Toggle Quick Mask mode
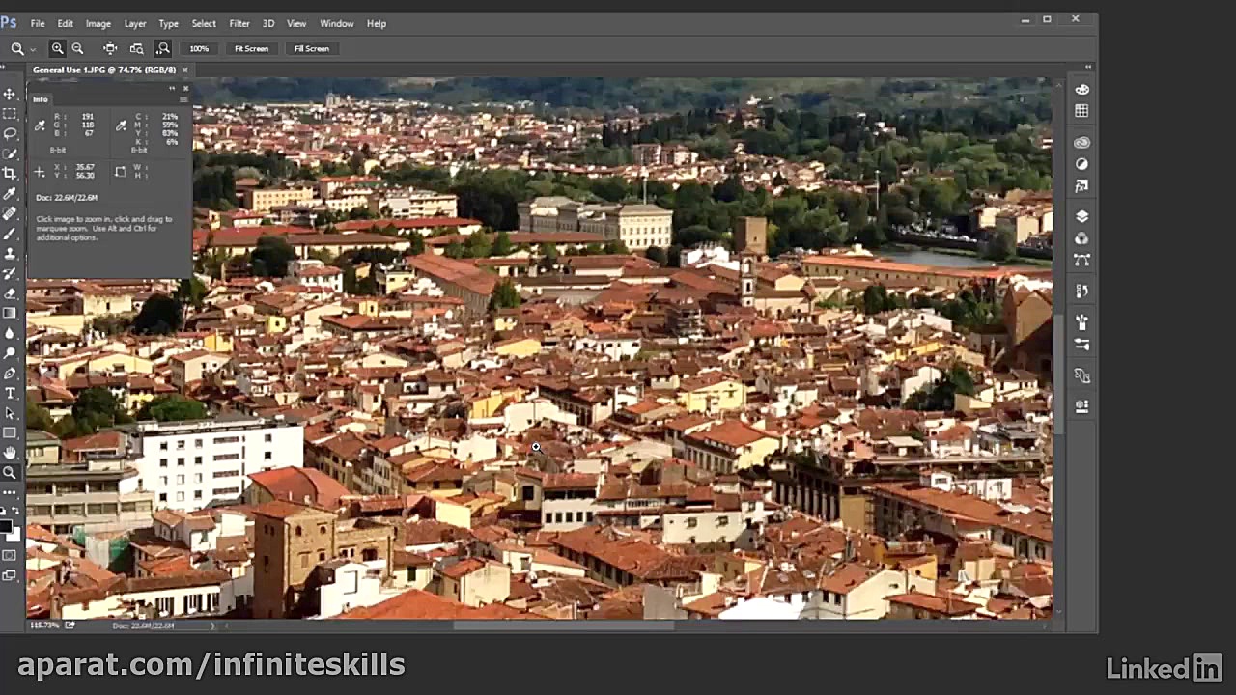This screenshot has height=695, width=1236. click(10, 555)
